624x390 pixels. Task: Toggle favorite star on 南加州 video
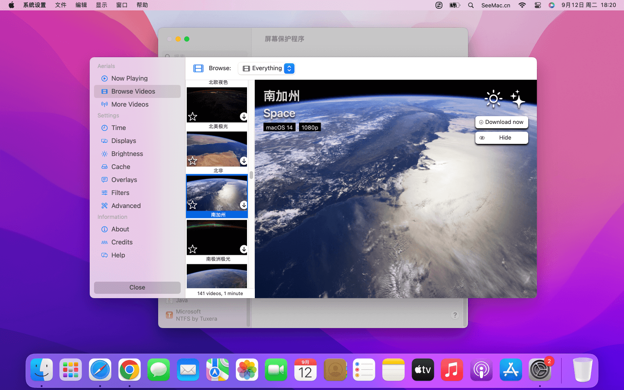point(193,205)
